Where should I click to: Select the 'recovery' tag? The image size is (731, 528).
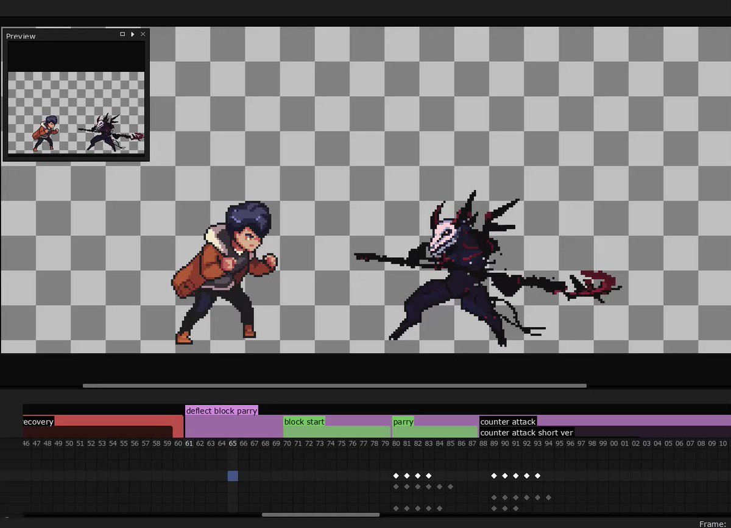[x=38, y=421]
